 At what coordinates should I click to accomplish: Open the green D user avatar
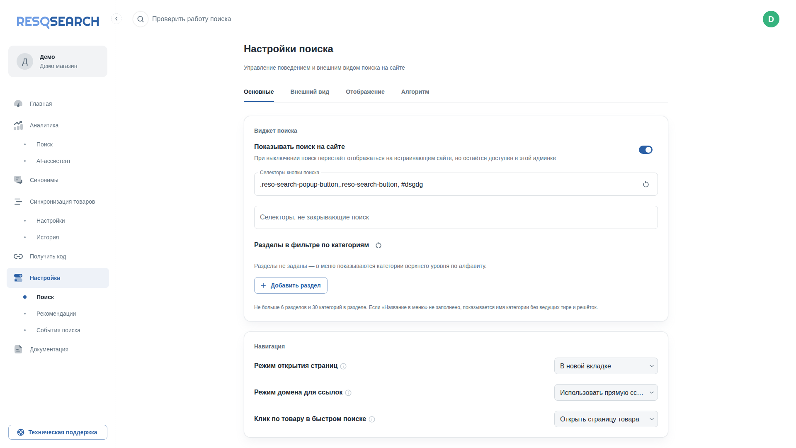(x=771, y=19)
